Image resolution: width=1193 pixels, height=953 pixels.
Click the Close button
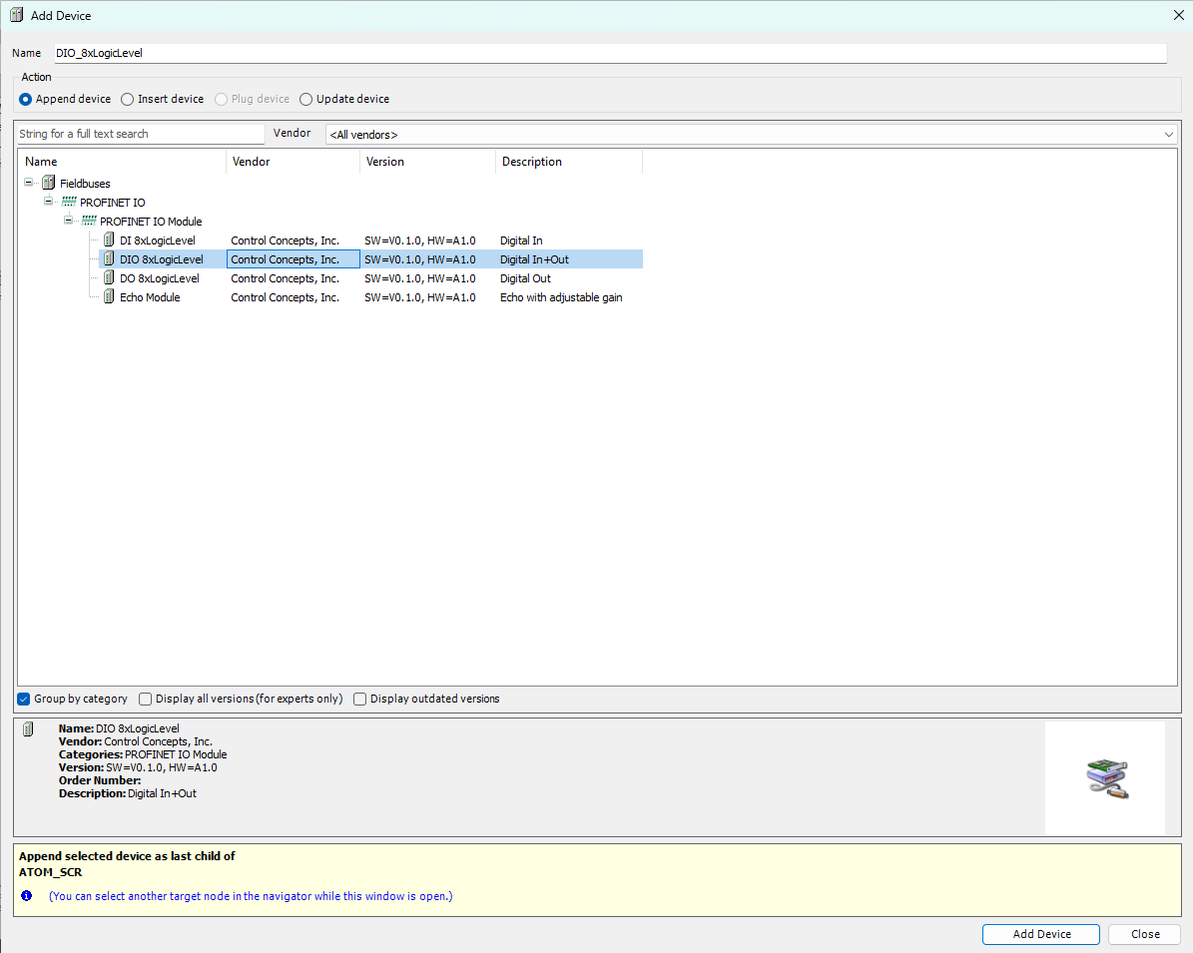(x=1144, y=934)
